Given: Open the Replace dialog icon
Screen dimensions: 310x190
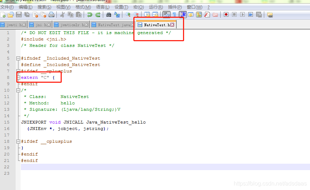Looking at the screenshot, I should (x=117, y=15).
